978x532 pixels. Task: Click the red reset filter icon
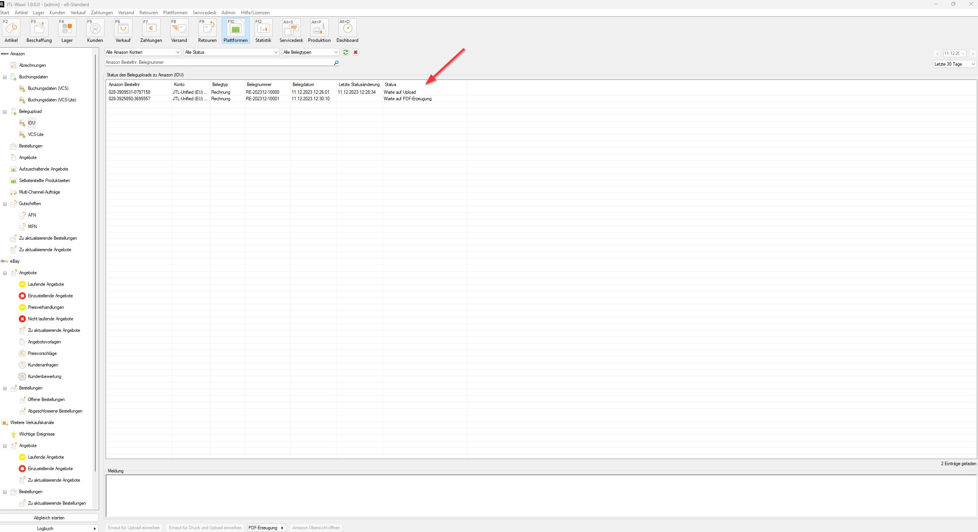coord(356,52)
